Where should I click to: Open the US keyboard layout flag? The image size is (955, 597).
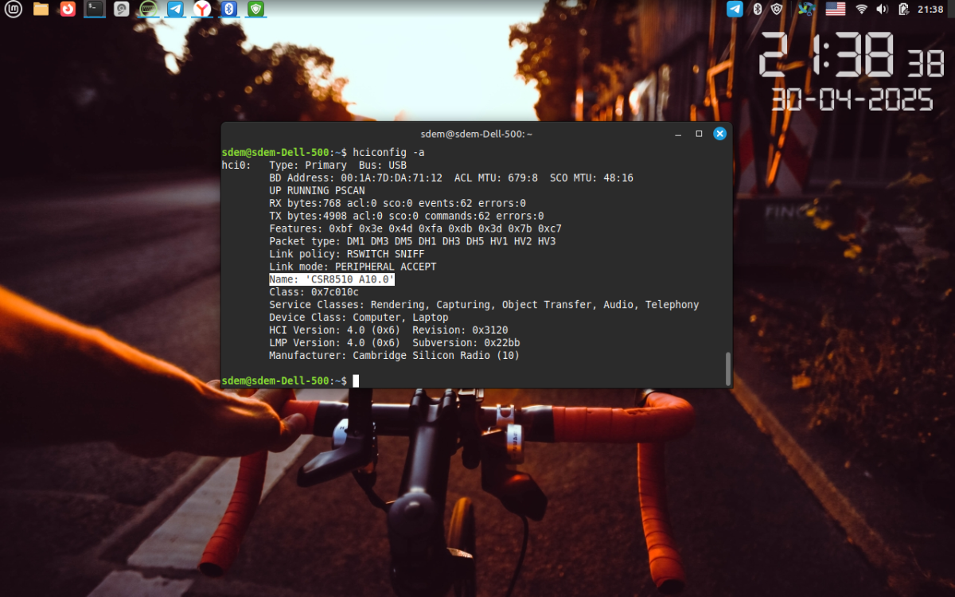pos(835,9)
